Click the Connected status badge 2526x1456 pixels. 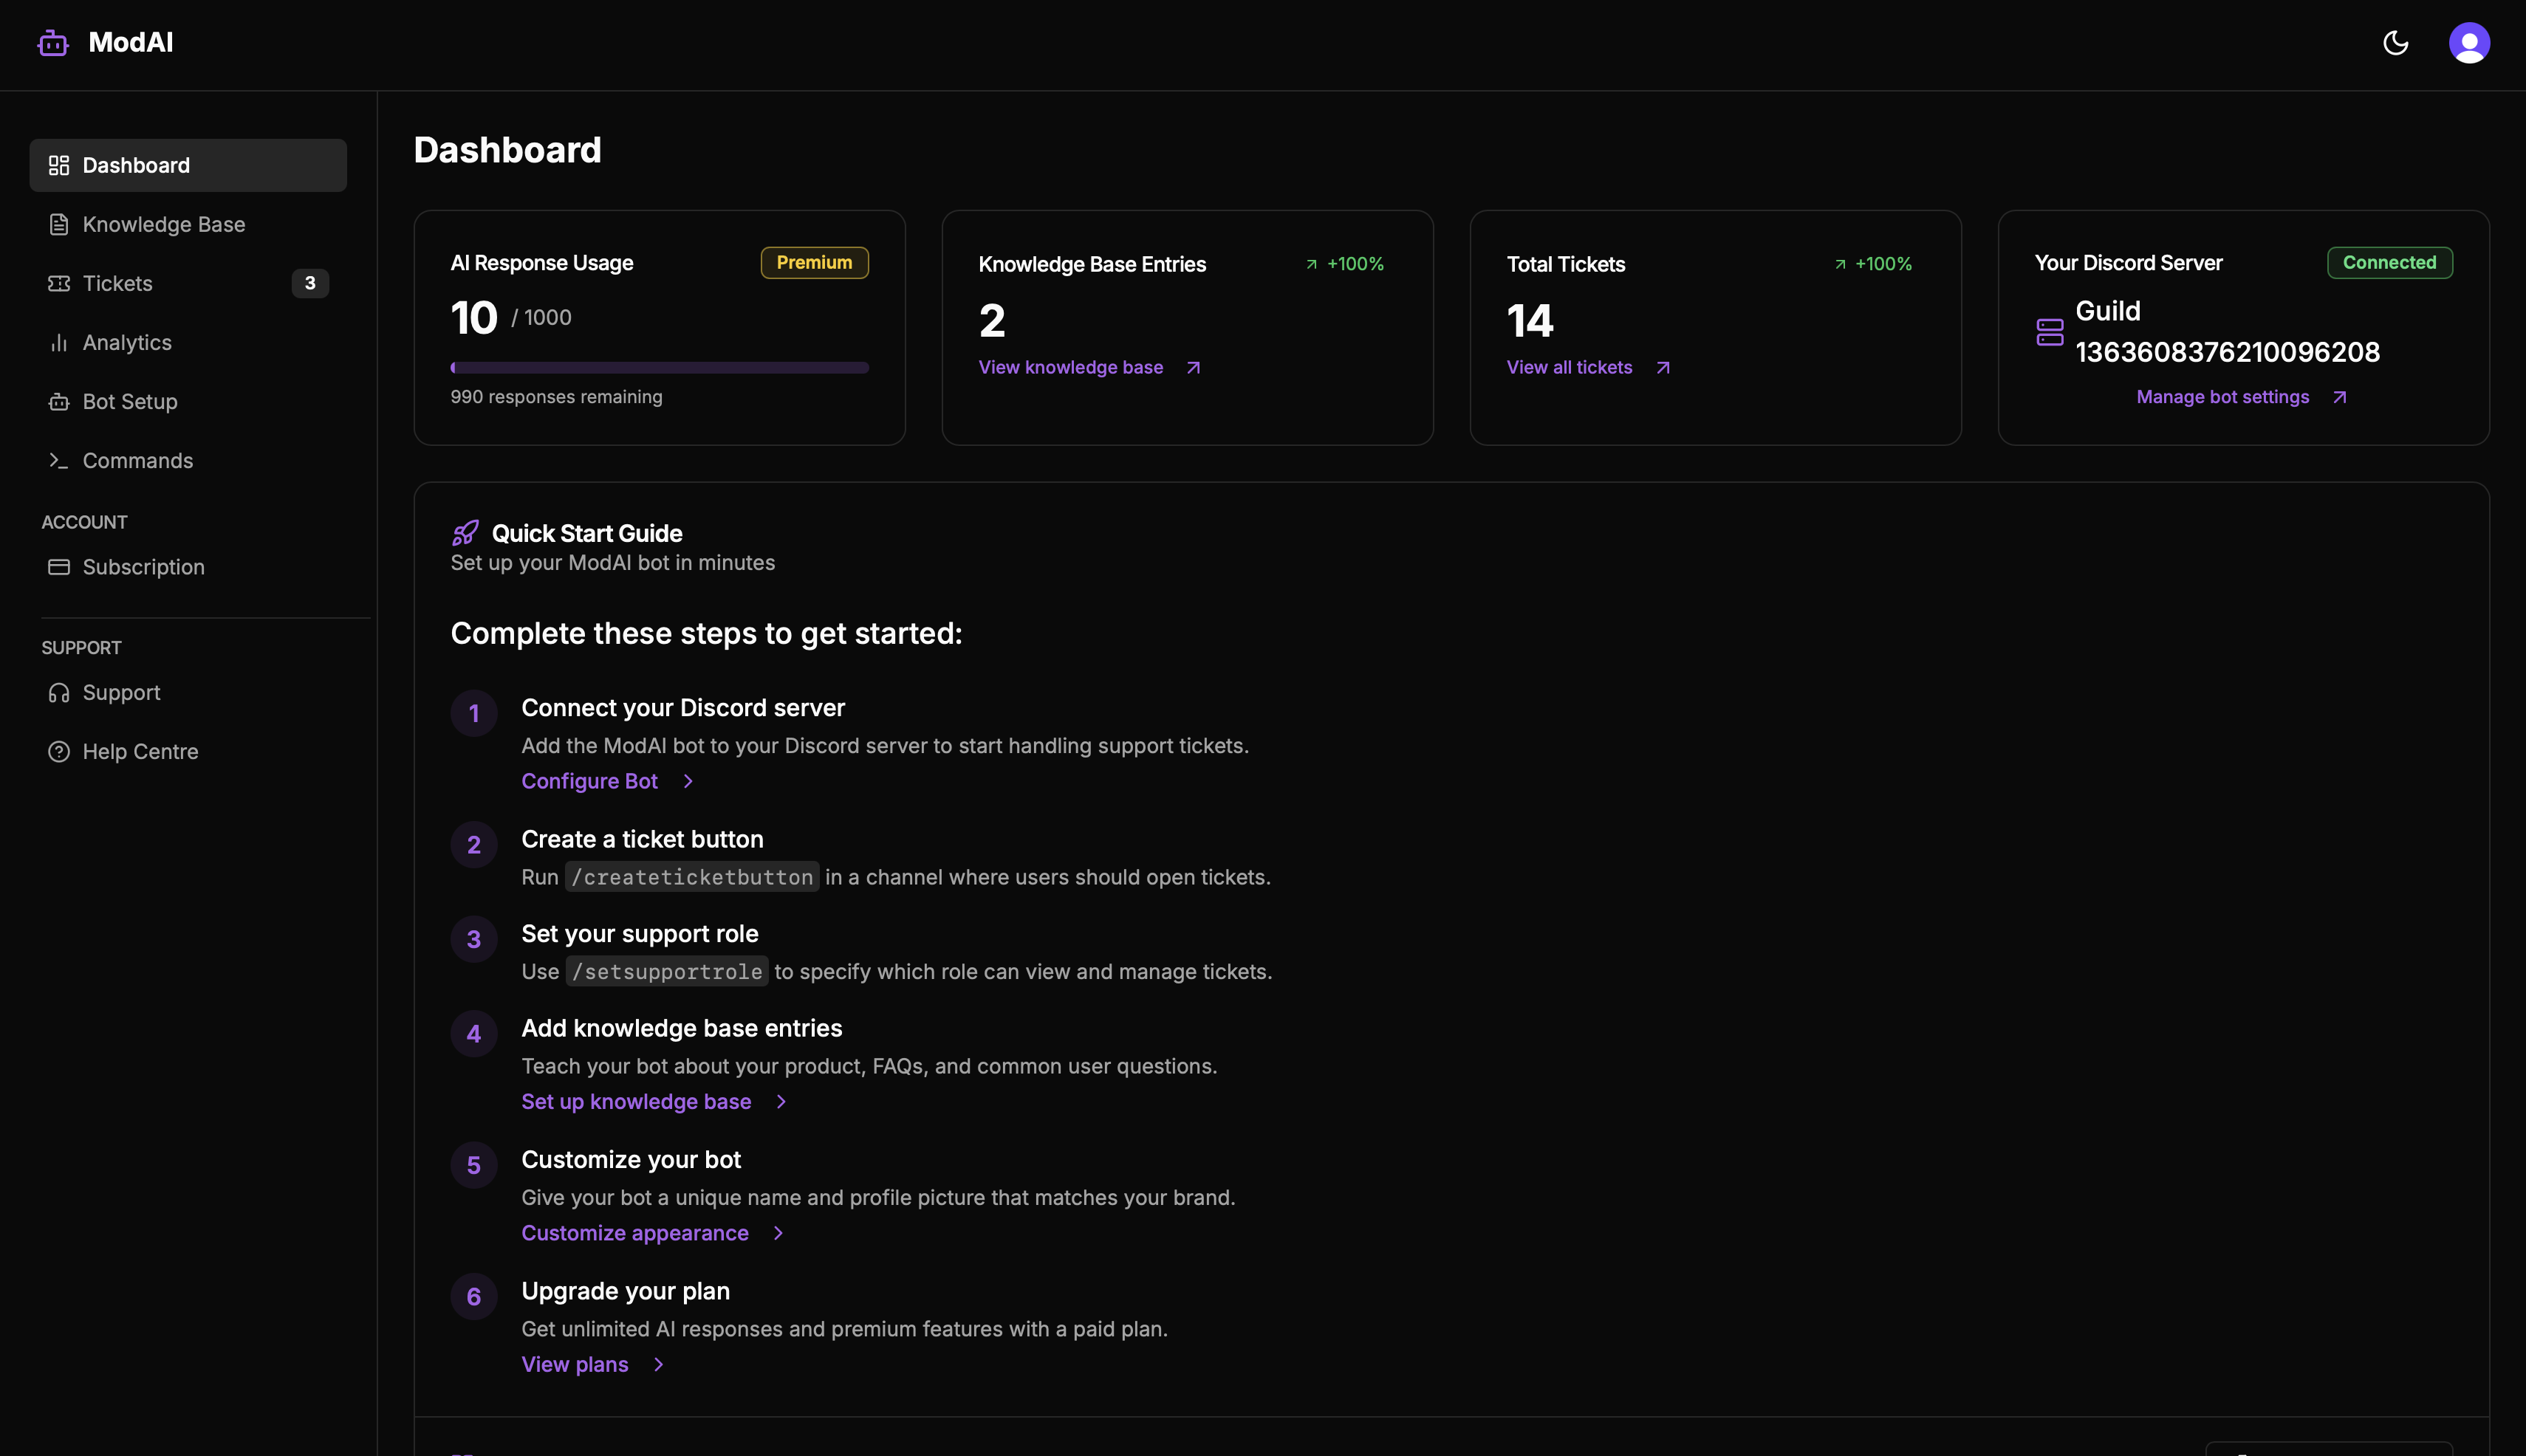[x=2389, y=262]
